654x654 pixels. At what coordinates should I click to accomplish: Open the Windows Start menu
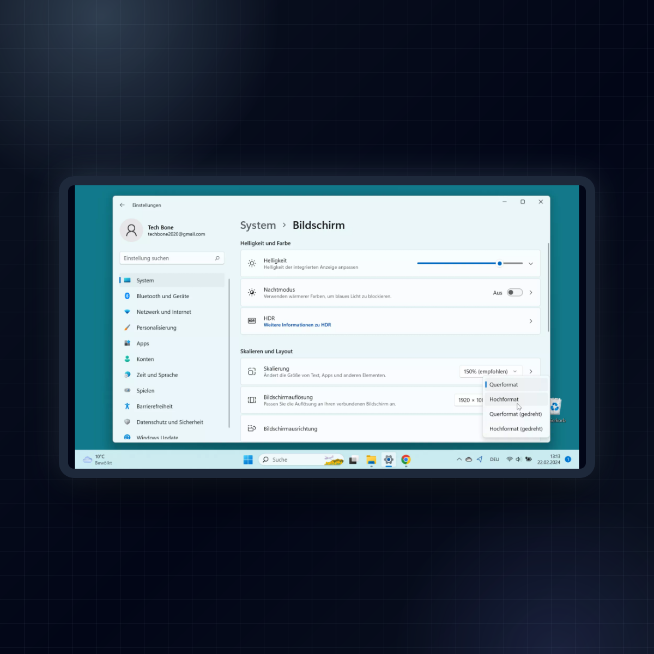(x=248, y=459)
